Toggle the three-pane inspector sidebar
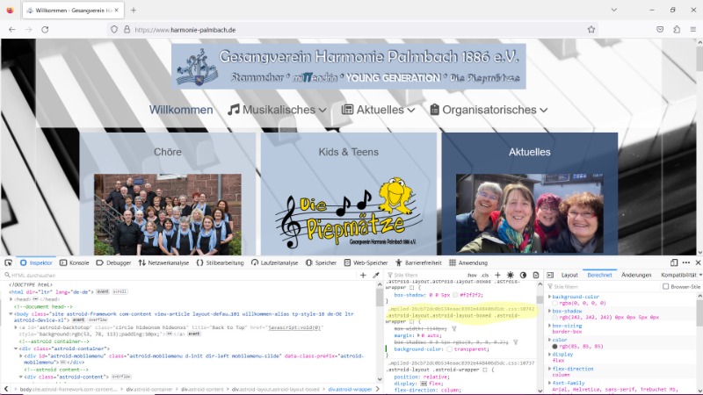Screen dimensions: 703x395 [x=550, y=275]
